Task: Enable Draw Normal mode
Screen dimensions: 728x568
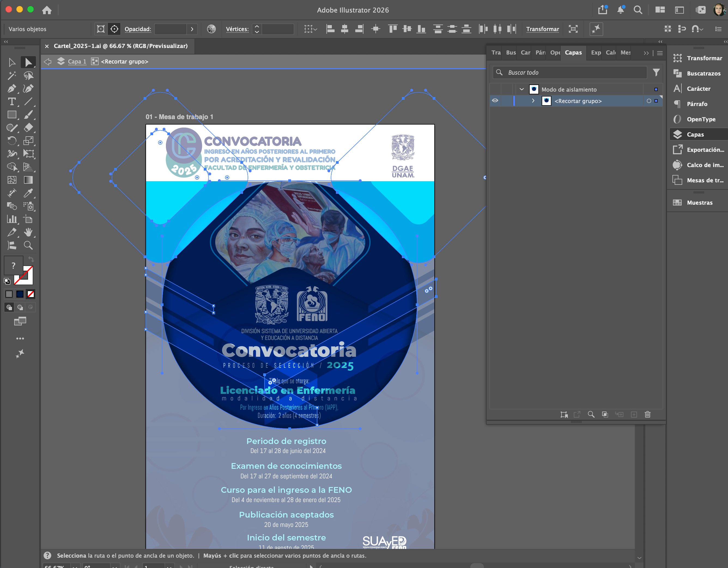Action: [9, 307]
